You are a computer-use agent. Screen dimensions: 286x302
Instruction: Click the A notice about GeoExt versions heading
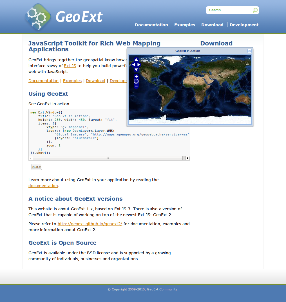(x=75, y=199)
